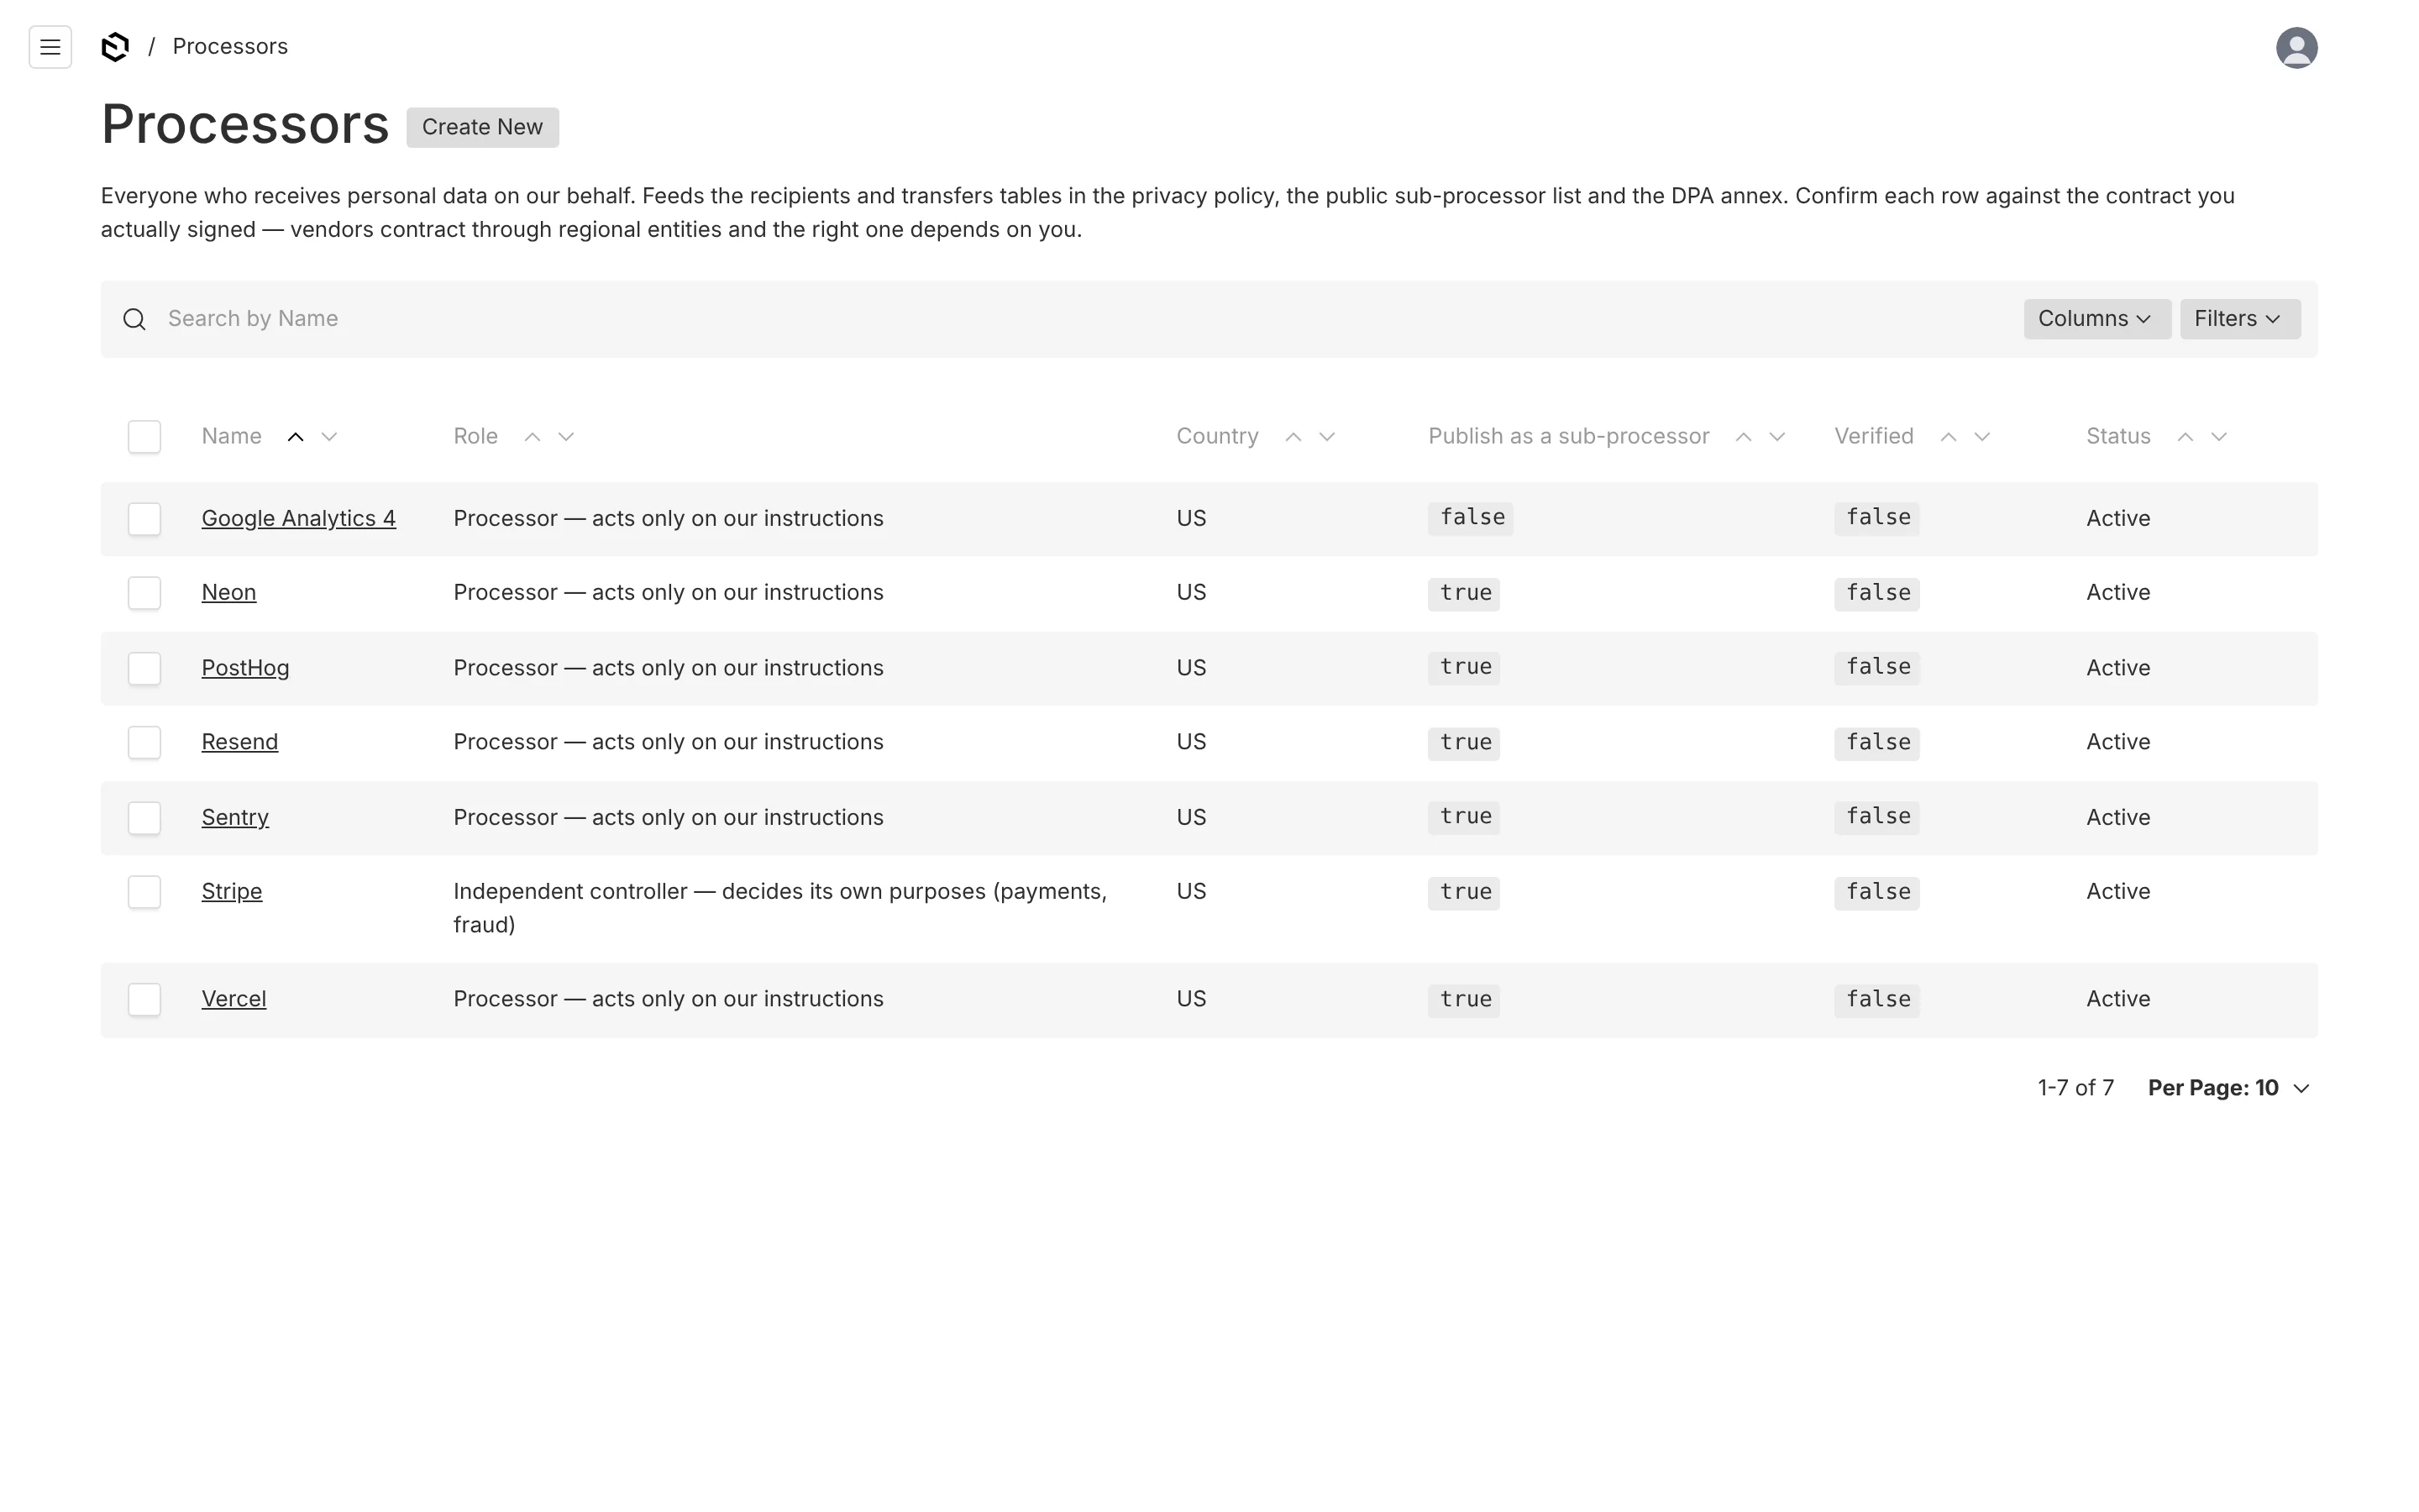The width and height of the screenshot is (2419, 1512).
Task: Click Google Analytics 4 publish false badge
Action: tap(1471, 518)
